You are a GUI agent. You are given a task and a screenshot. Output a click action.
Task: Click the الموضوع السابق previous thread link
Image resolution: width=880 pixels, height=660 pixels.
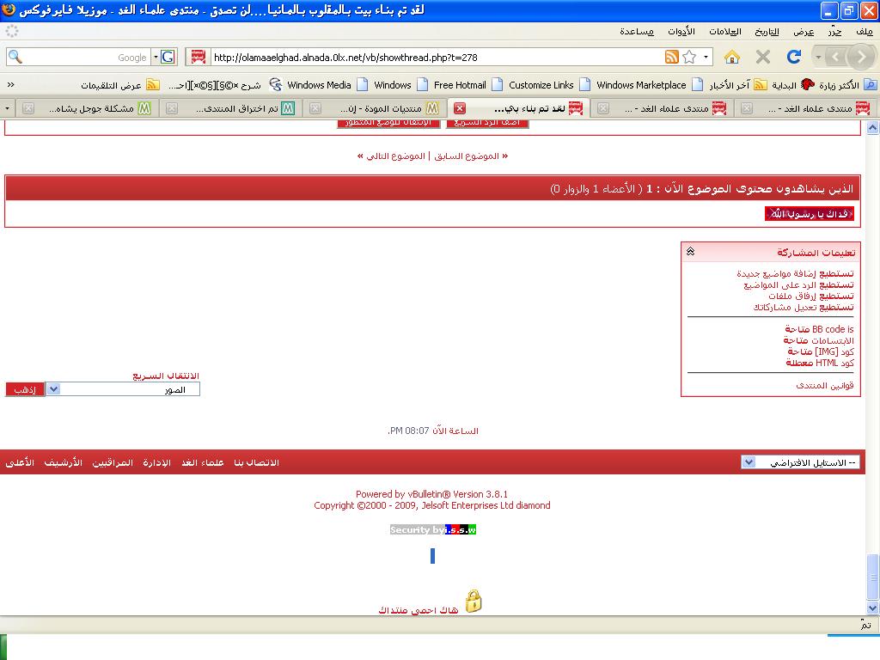[x=467, y=156]
